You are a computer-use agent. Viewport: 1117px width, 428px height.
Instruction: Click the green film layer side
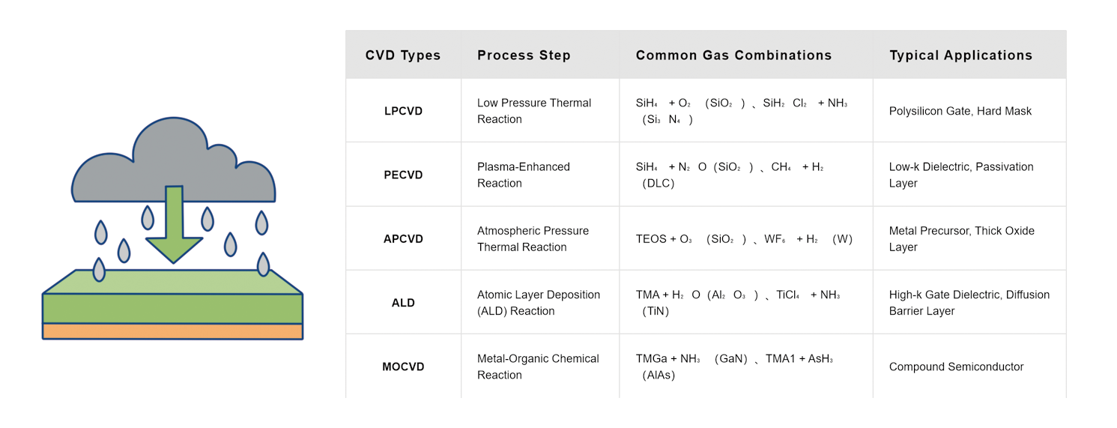[172, 309]
